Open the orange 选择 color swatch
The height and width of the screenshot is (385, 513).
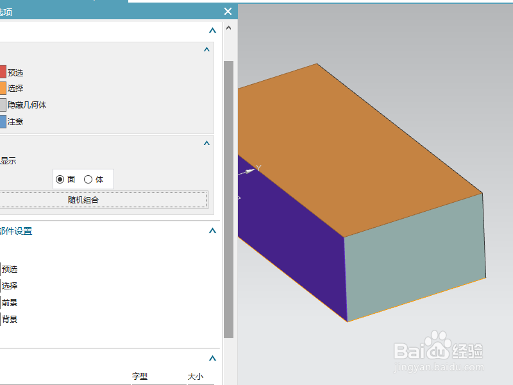3,88
